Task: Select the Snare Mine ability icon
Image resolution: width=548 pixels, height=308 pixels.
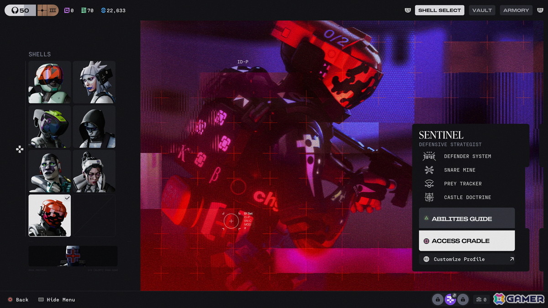Action: pos(429,170)
